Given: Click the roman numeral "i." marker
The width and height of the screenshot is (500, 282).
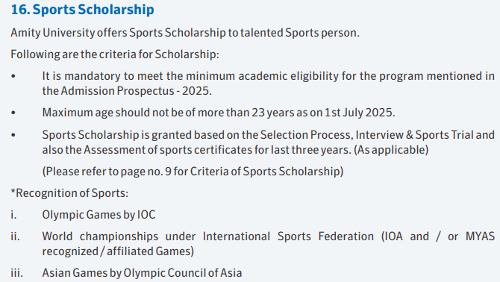Looking at the screenshot, I should pyautogui.click(x=13, y=215).
